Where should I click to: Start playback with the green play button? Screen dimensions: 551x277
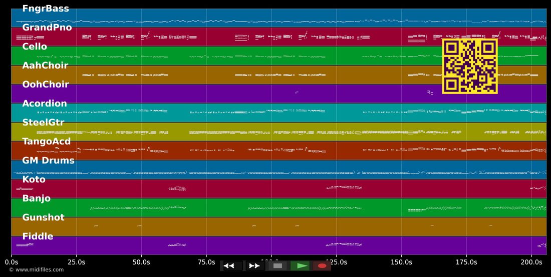tap(300, 266)
